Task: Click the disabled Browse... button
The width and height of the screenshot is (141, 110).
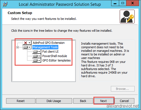Action: [x=123, y=89]
